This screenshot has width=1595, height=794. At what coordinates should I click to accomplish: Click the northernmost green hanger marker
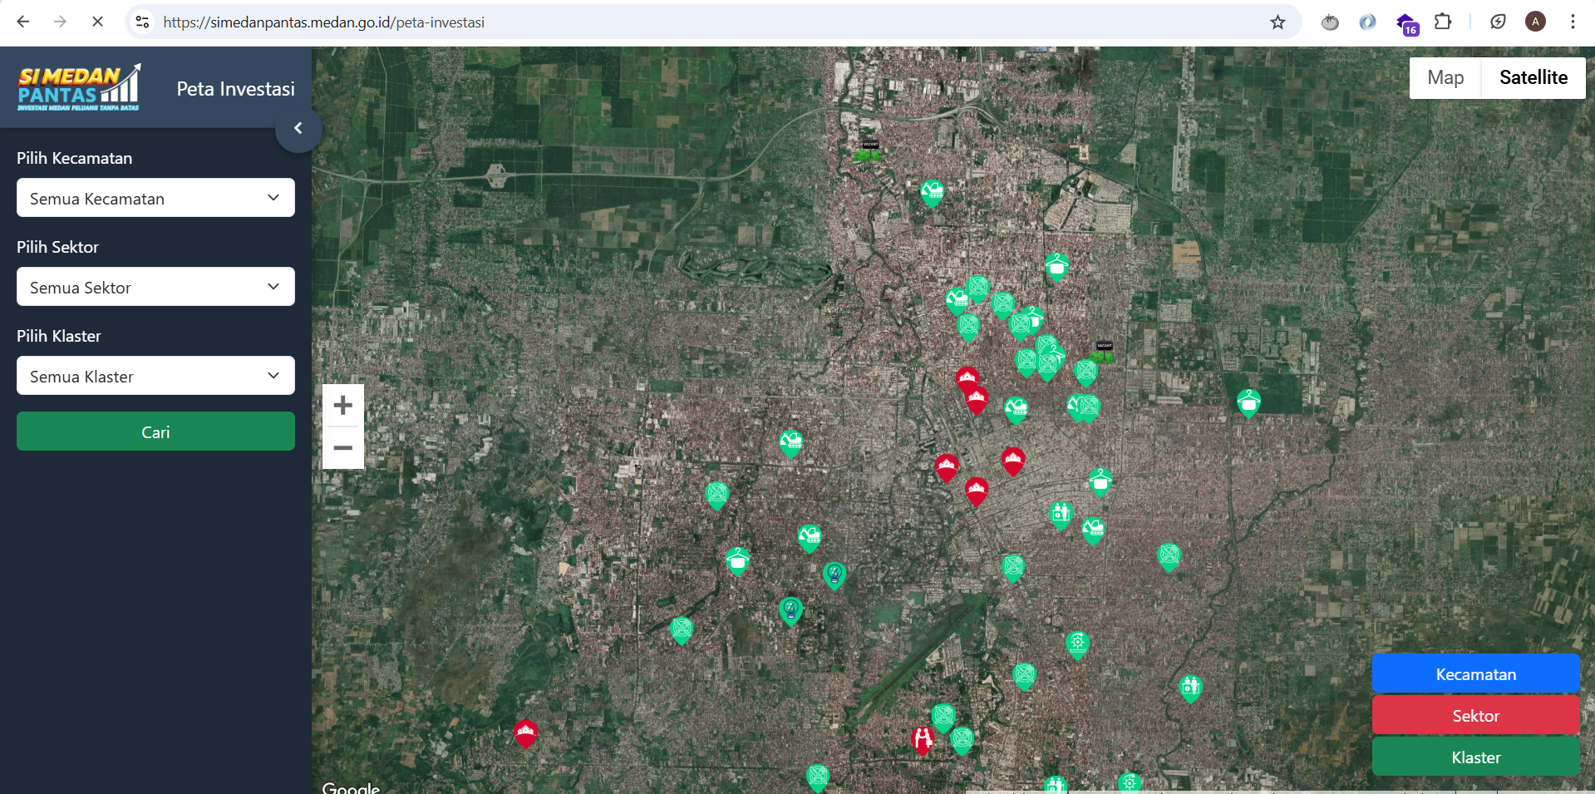click(1056, 267)
